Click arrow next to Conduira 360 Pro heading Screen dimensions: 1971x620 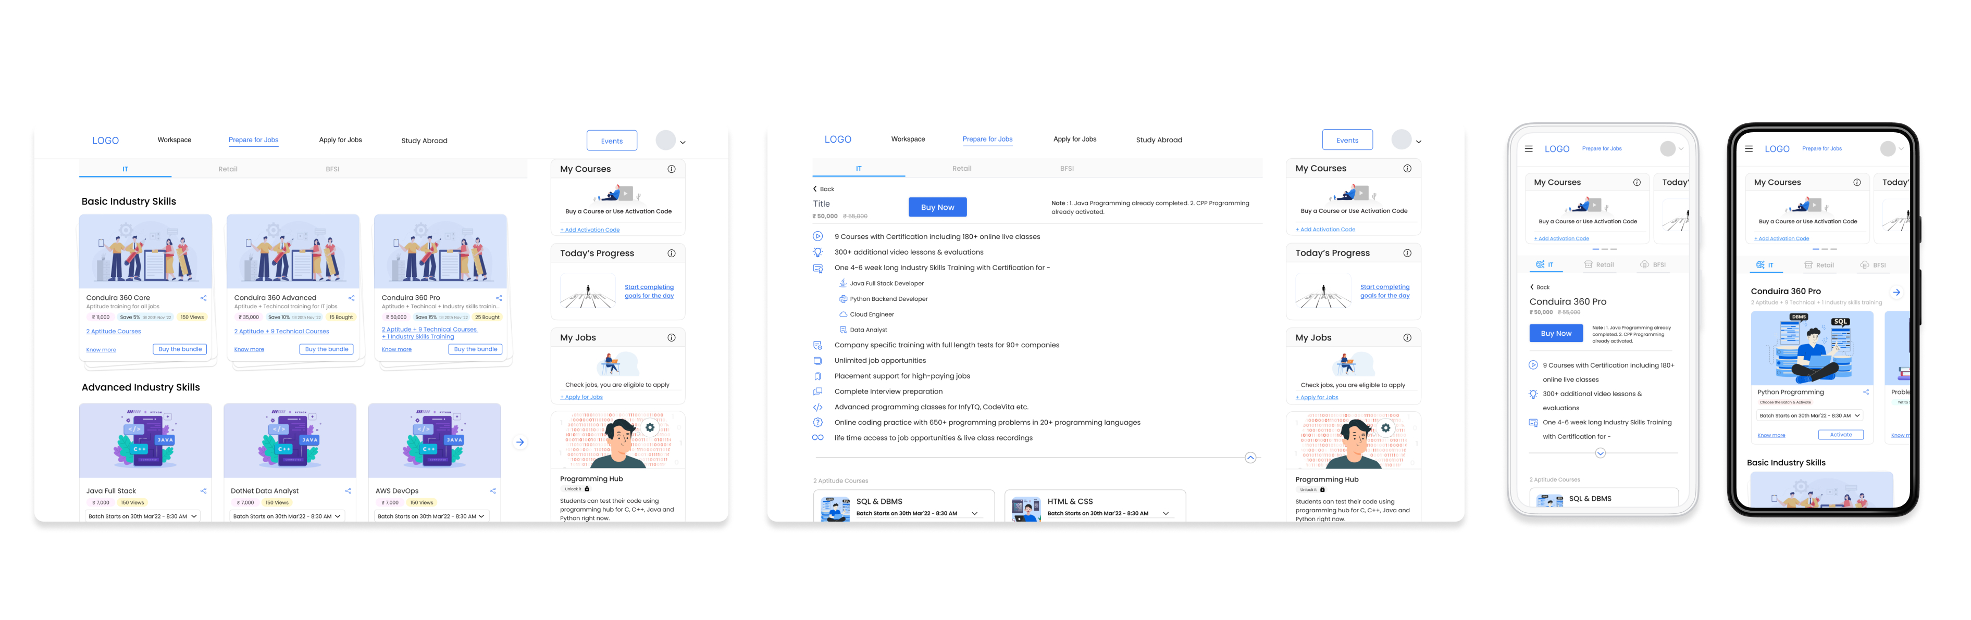click(1896, 292)
